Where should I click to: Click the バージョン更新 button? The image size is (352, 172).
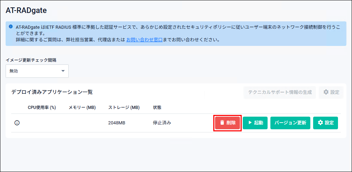pyautogui.click(x=290, y=123)
